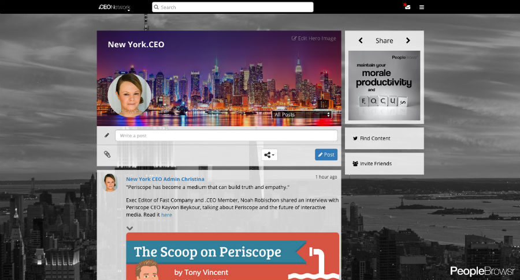The width and height of the screenshot is (520, 280).
Task: Open The Scoop on Periscope image
Action: click(x=232, y=256)
